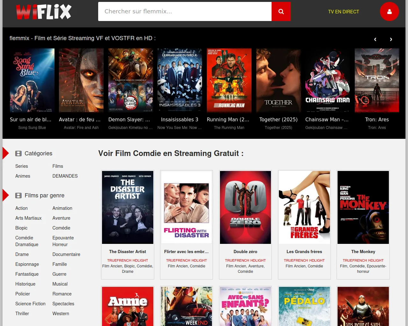Click 'The Monkey' title link
408x326 pixels.
pos(363,252)
